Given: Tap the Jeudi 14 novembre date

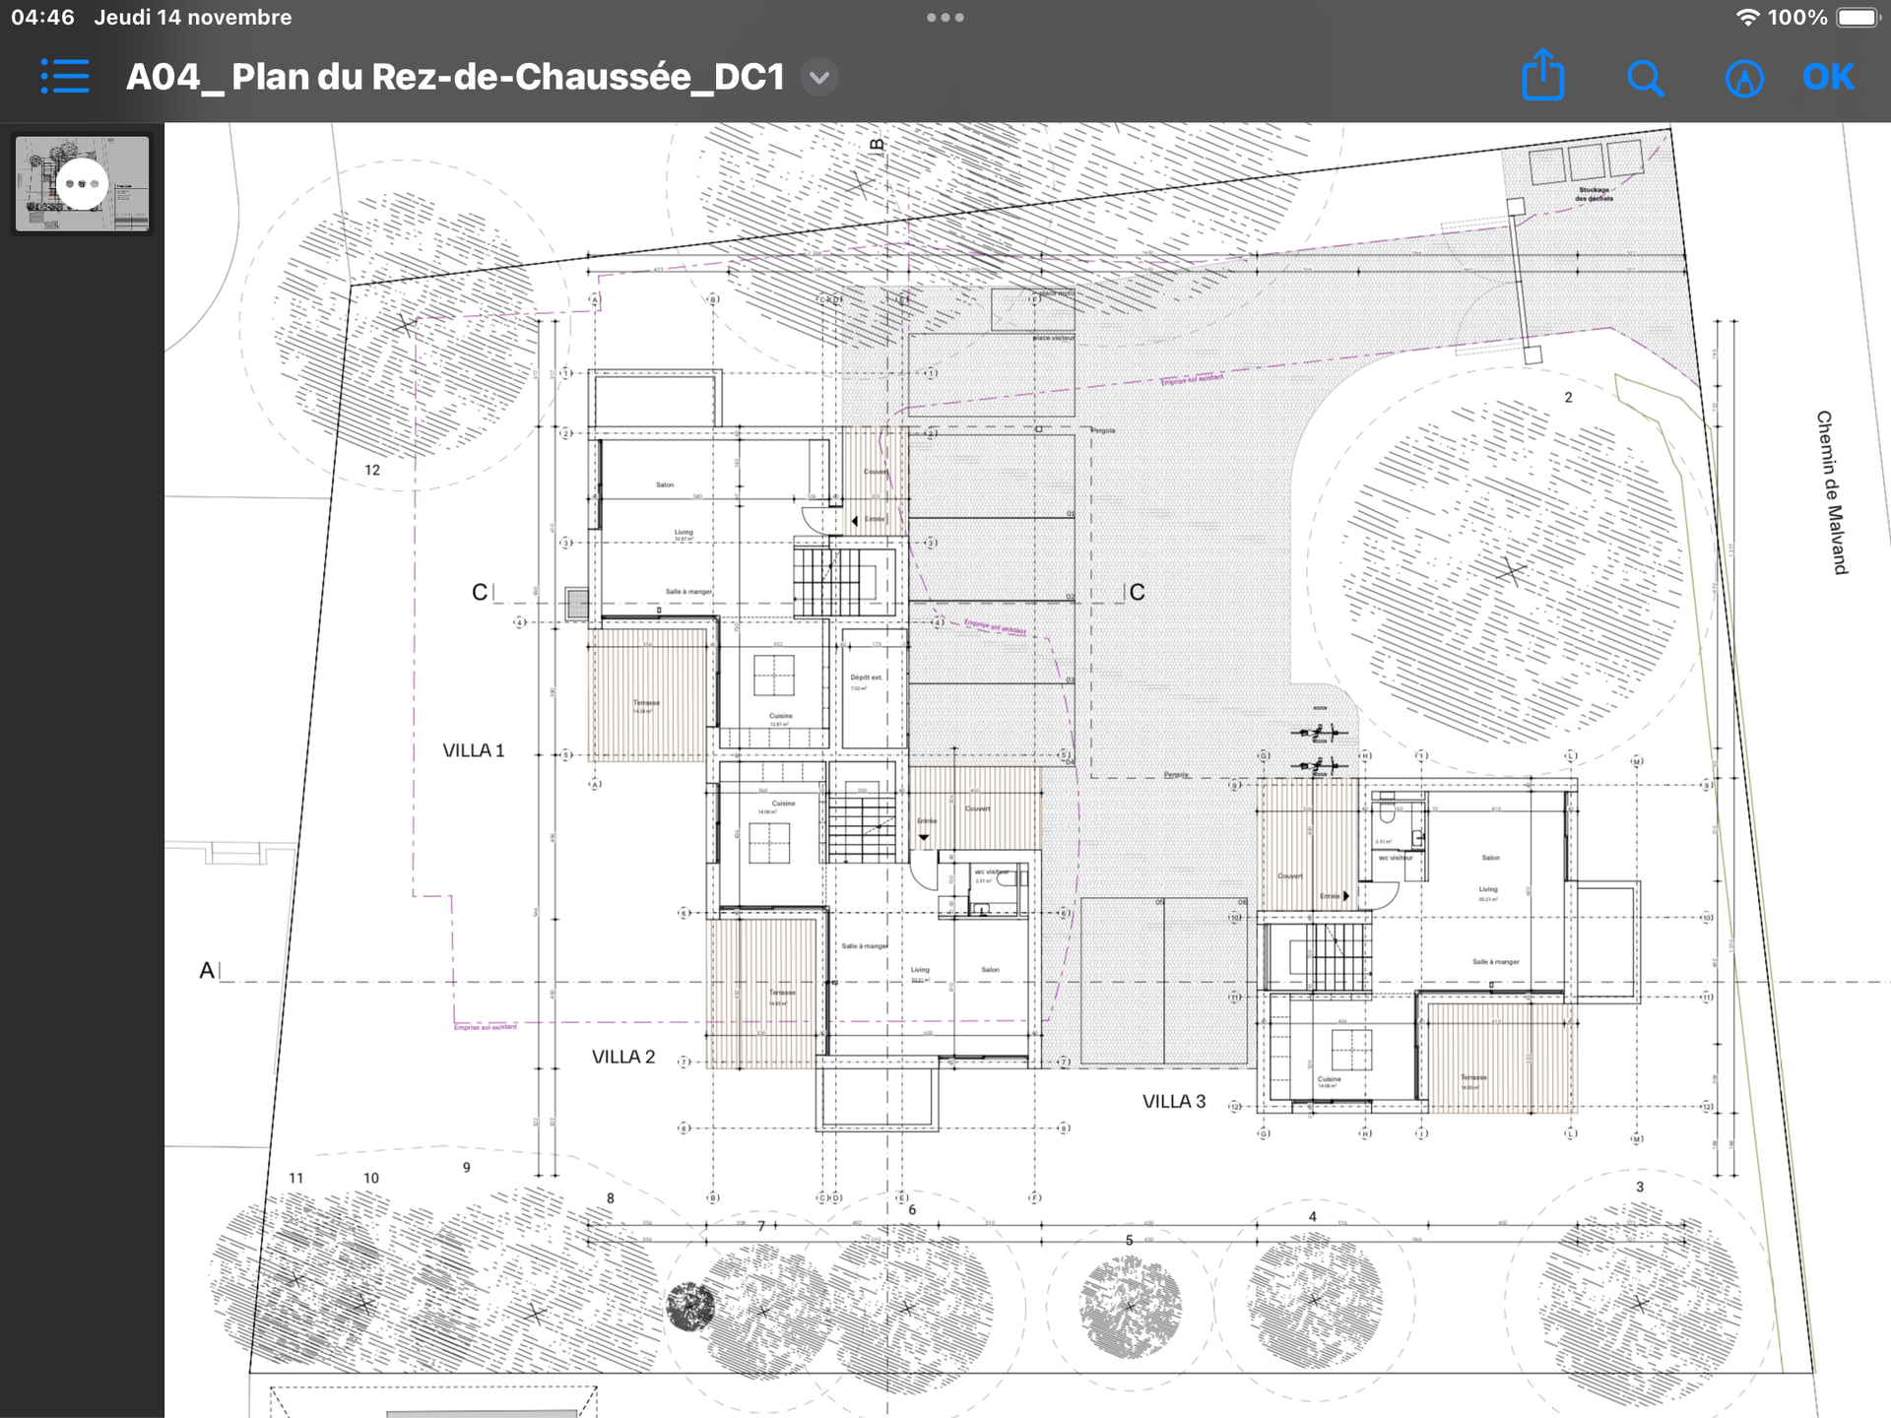Looking at the screenshot, I should point(193,18).
